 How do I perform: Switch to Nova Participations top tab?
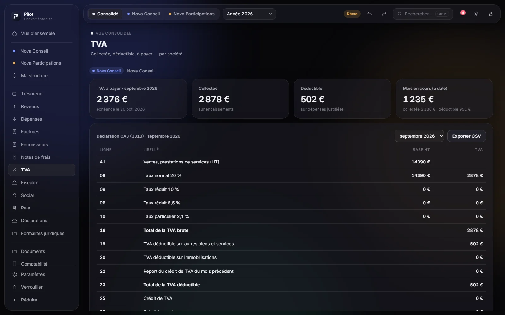[192, 14]
